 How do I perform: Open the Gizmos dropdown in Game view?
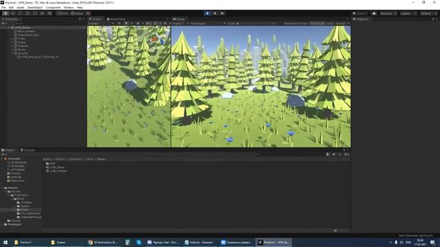[342, 23]
